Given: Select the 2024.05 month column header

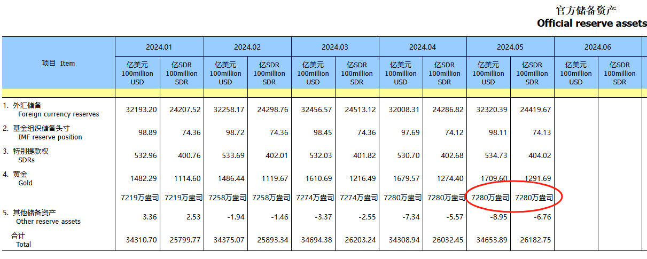Looking at the screenshot, I should (510, 47).
